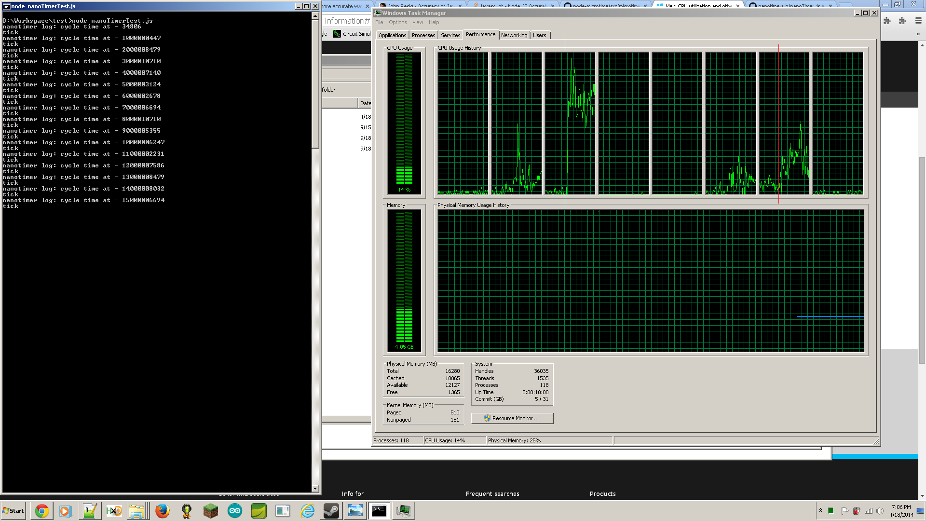Switch to the Processes tab
926x521 pixels.
click(423, 35)
